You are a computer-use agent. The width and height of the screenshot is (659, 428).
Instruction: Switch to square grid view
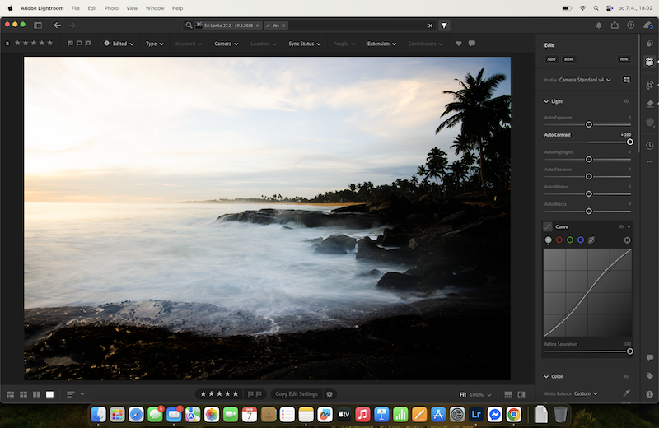coord(24,394)
